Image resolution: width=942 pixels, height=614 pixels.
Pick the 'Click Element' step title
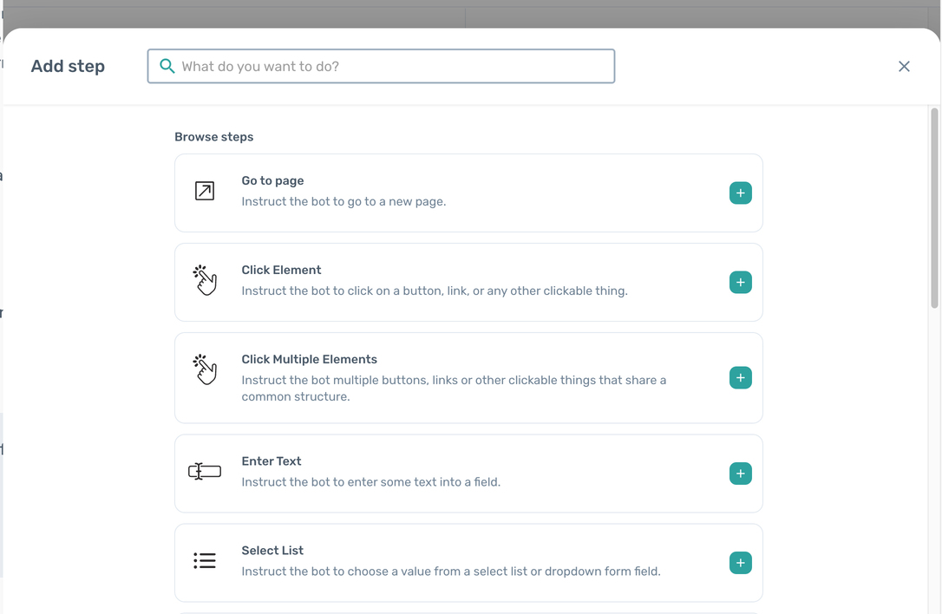click(281, 270)
